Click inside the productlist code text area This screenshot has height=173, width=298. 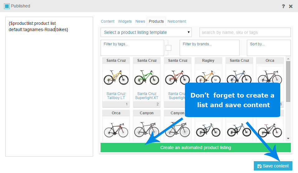[49, 87]
